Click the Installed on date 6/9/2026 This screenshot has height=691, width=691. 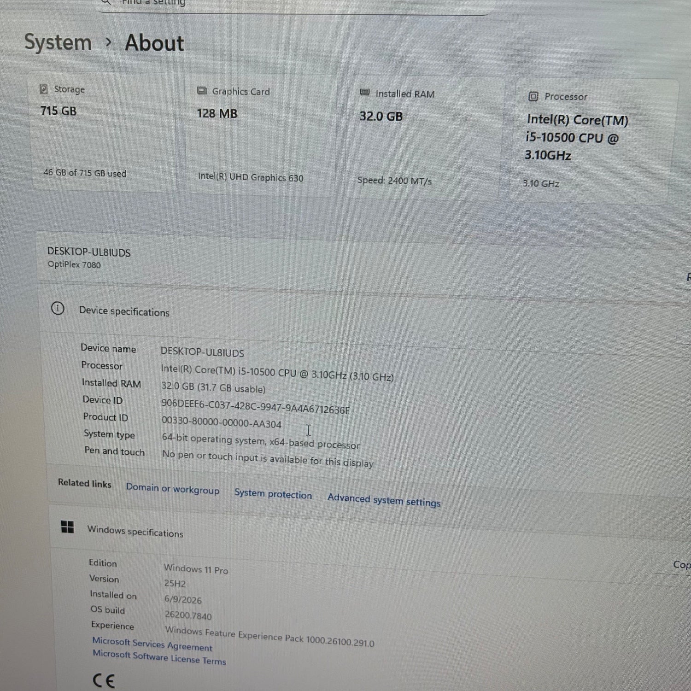(183, 599)
